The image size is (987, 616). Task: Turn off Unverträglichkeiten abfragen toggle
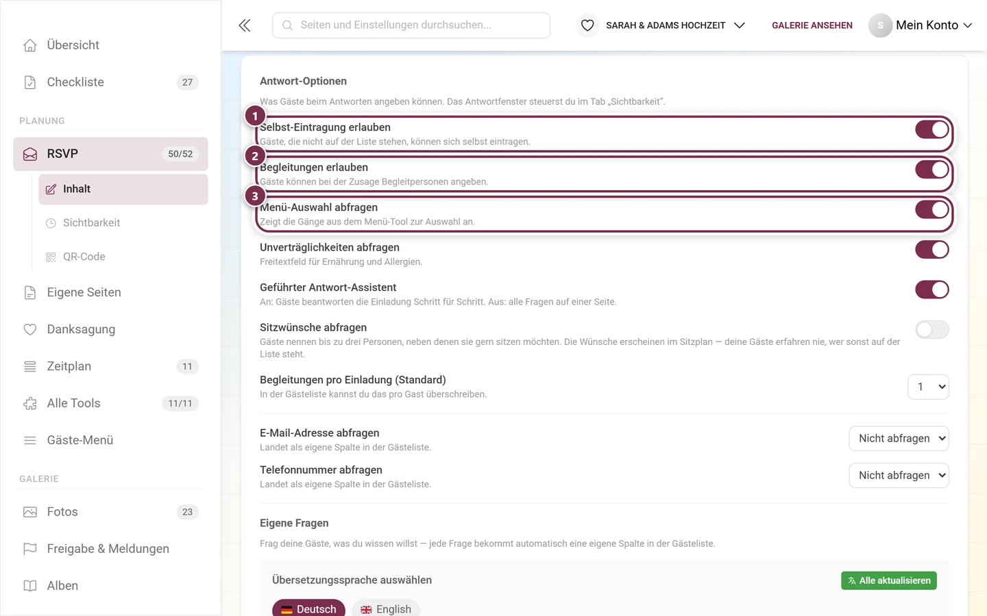tap(932, 250)
